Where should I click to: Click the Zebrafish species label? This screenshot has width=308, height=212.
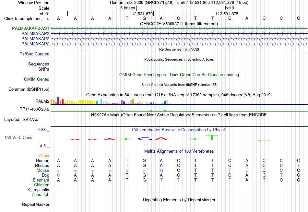41,194
